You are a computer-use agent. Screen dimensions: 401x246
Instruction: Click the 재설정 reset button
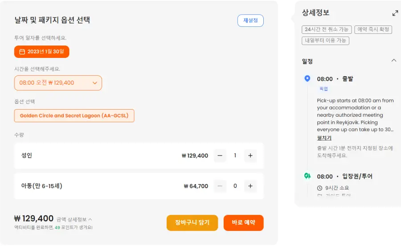(x=250, y=20)
